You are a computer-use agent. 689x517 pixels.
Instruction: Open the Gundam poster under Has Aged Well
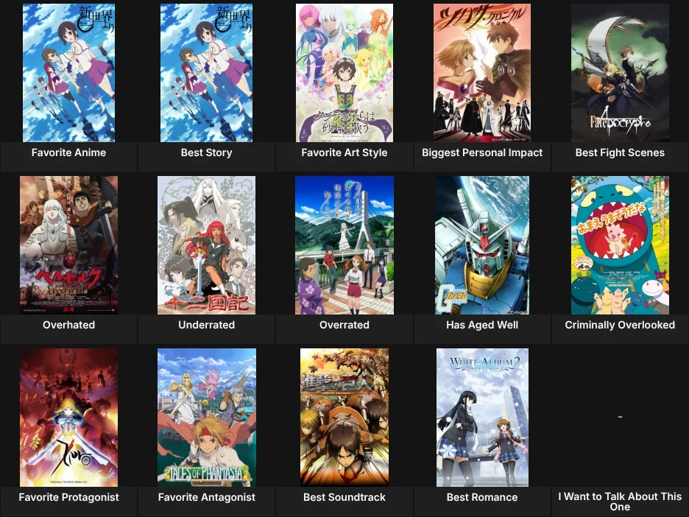click(482, 245)
